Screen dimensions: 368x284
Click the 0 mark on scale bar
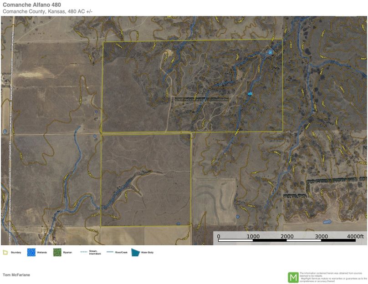pyautogui.click(x=219, y=236)
